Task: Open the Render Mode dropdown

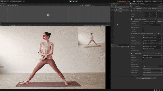Action: click(x=152, y=69)
